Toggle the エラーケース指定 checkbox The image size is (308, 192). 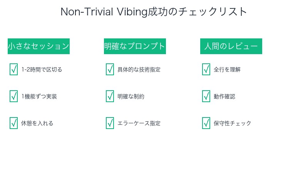tap(110, 123)
